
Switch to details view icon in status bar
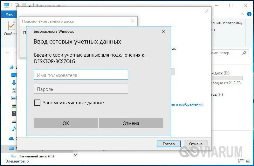(x=241, y=161)
